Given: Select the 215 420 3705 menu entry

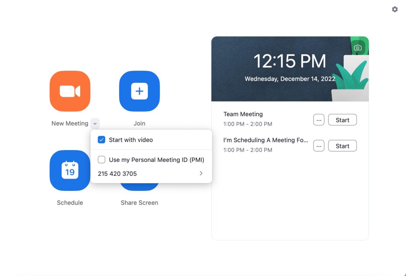Looking at the screenshot, I should point(117,174).
